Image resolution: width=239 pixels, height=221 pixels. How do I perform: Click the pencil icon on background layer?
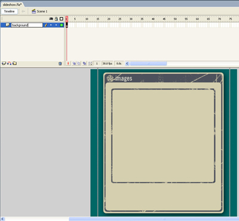pyautogui.click(x=46, y=25)
